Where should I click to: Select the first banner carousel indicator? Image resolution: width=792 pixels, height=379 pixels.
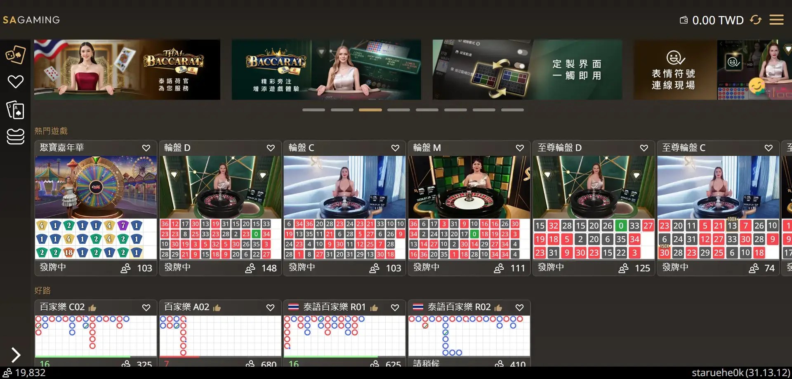[313, 110]
